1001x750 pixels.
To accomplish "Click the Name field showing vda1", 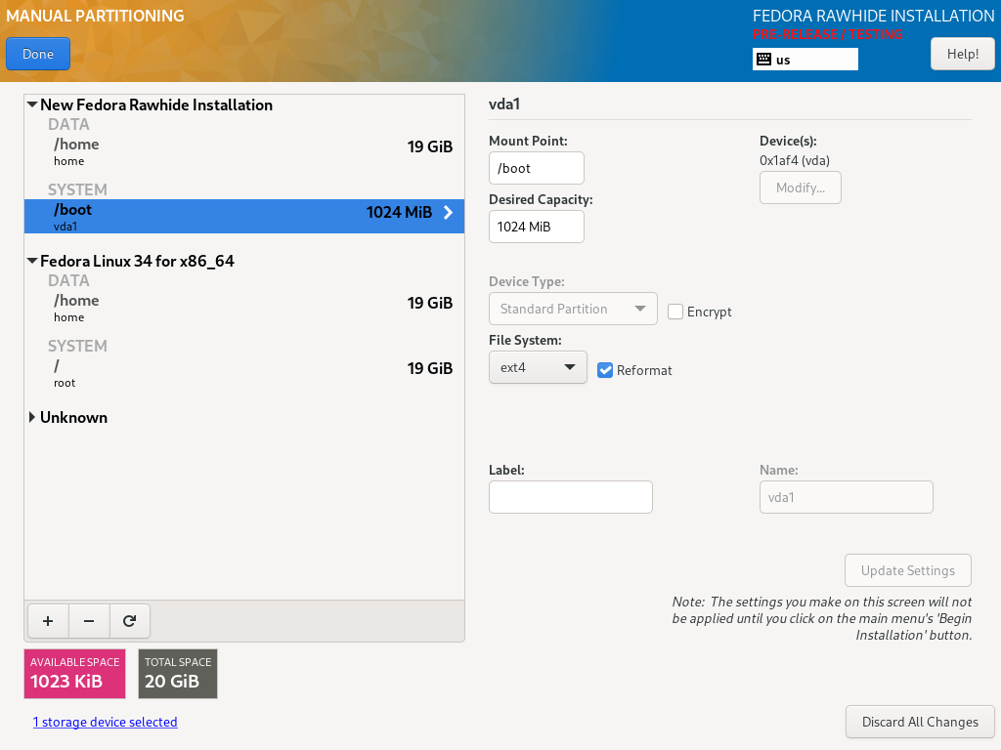I will point(846,497).
